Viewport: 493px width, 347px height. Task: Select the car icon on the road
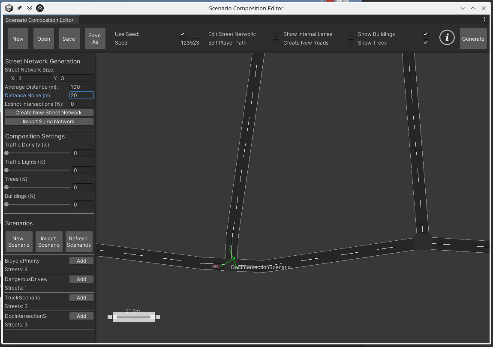click(x=216, y=266)
